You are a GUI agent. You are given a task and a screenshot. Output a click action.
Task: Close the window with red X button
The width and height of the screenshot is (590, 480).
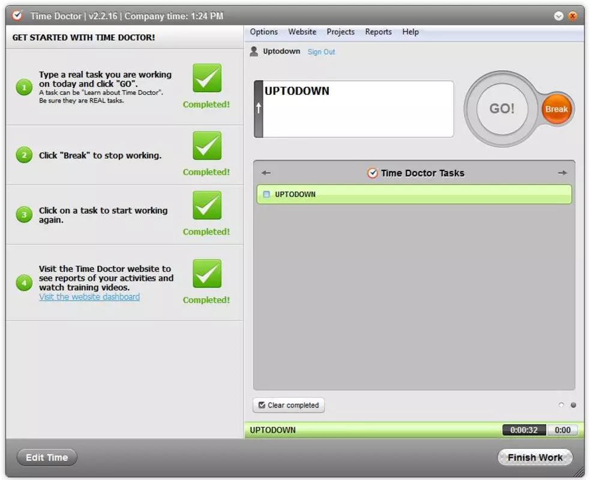tap(573, 16)
